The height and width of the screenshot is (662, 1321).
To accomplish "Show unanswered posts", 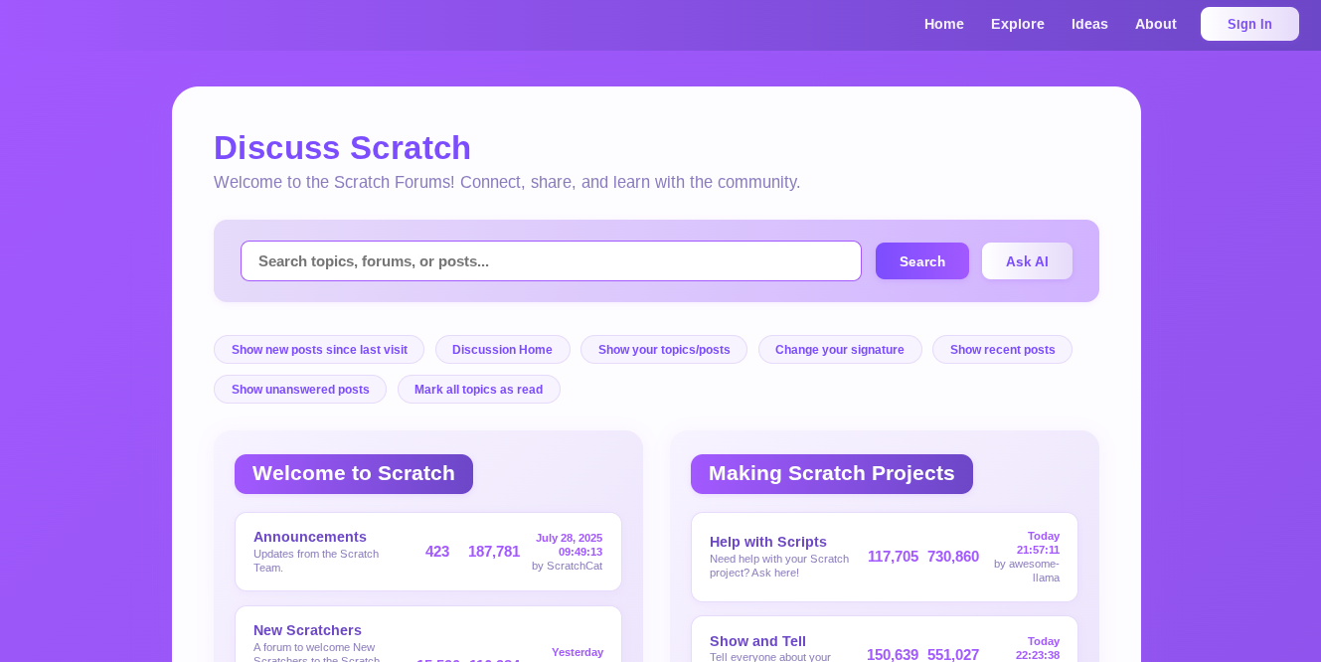I will (300, 390).
